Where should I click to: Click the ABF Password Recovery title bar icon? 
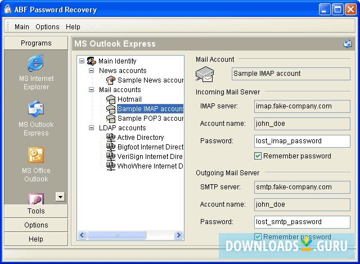8,10
